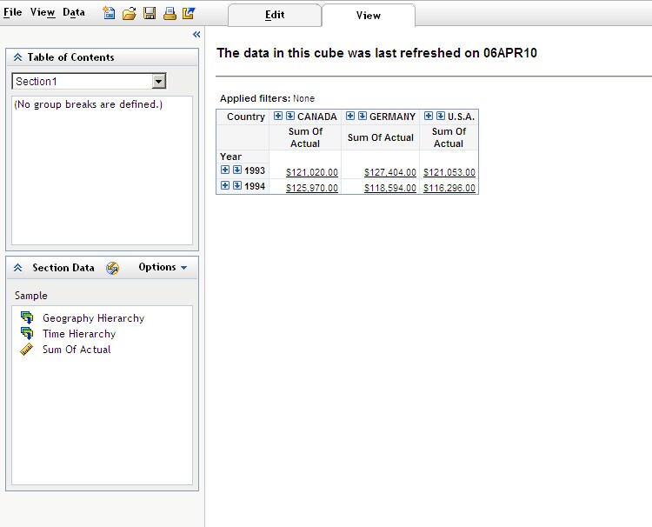Open the Options dropdown menu
This screenshot has width=652, height=527.
[x=163, y=268]
